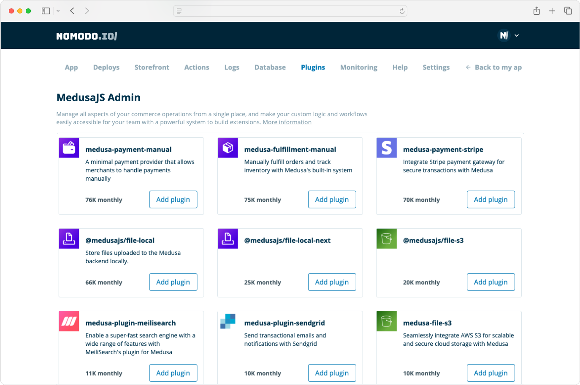Click the Back to my app link

[493, 67]
